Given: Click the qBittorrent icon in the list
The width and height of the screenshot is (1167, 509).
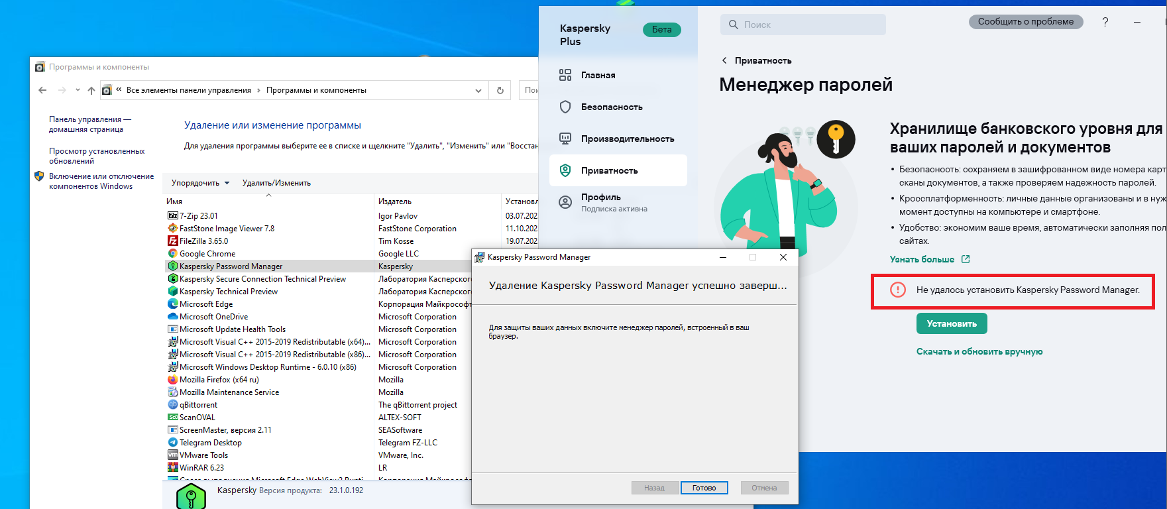Looking at the screenshot, I should click(173, 404).
